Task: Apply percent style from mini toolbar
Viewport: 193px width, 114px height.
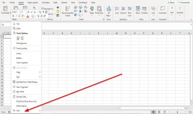Action: 40,12
